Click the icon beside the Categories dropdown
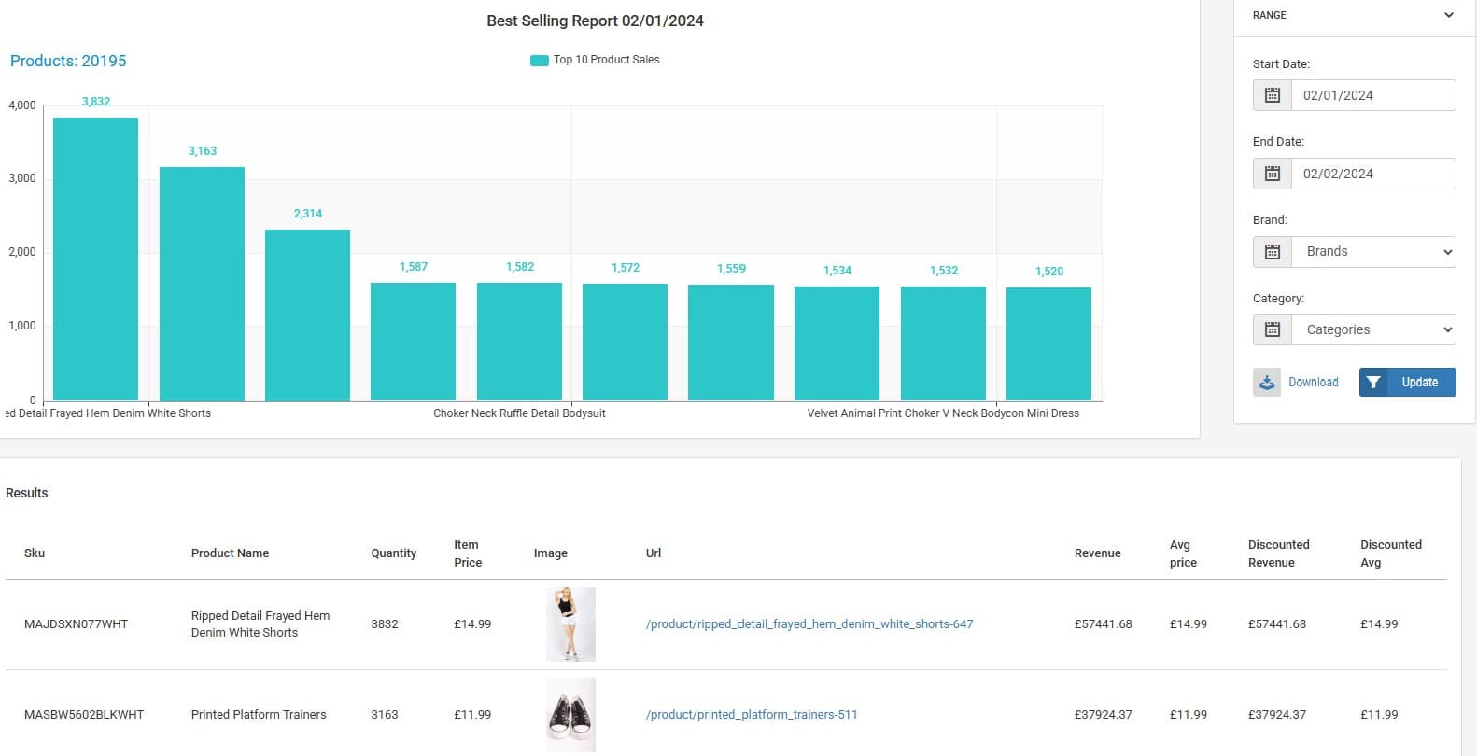This screenshot has width=1477, height=756. (x=1272, y=329)
